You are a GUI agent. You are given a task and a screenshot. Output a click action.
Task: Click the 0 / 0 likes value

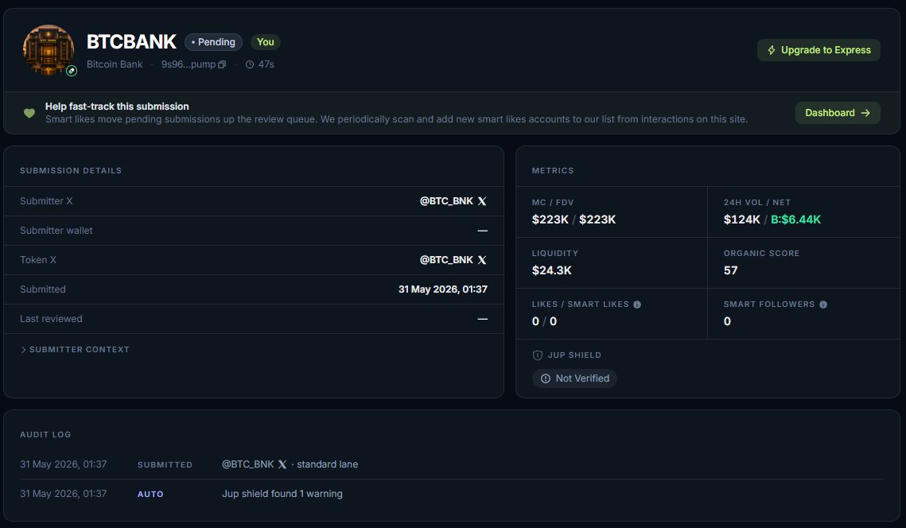tap(544, 321)
